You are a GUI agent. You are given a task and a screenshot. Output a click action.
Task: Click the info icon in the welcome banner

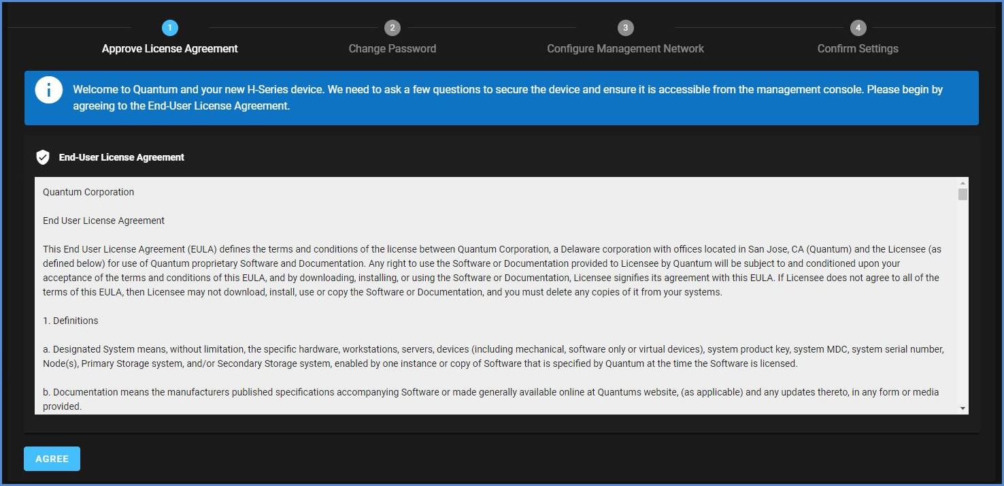point(49,91)
